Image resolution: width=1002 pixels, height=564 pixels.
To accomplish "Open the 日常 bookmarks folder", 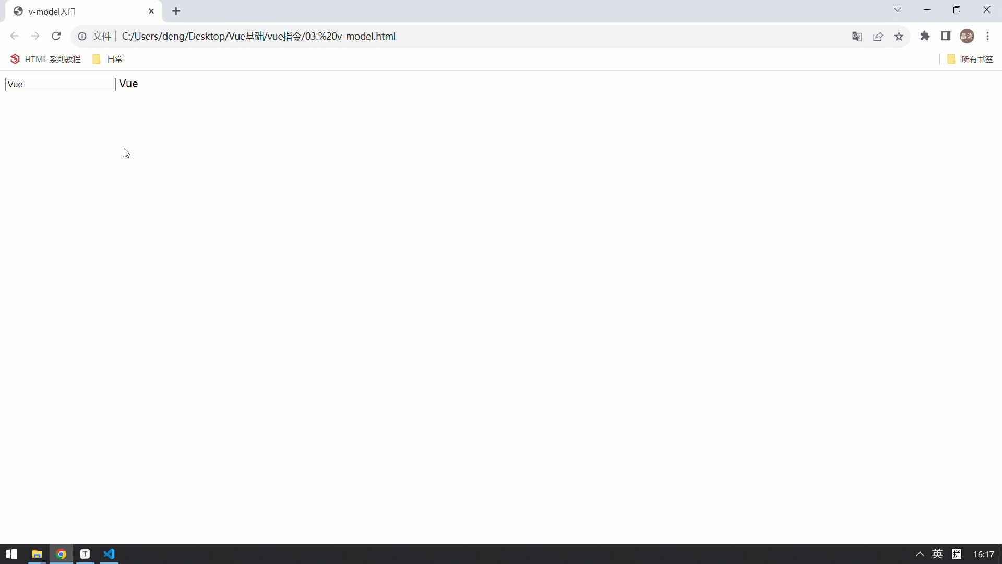I will [x=108, y=59].
